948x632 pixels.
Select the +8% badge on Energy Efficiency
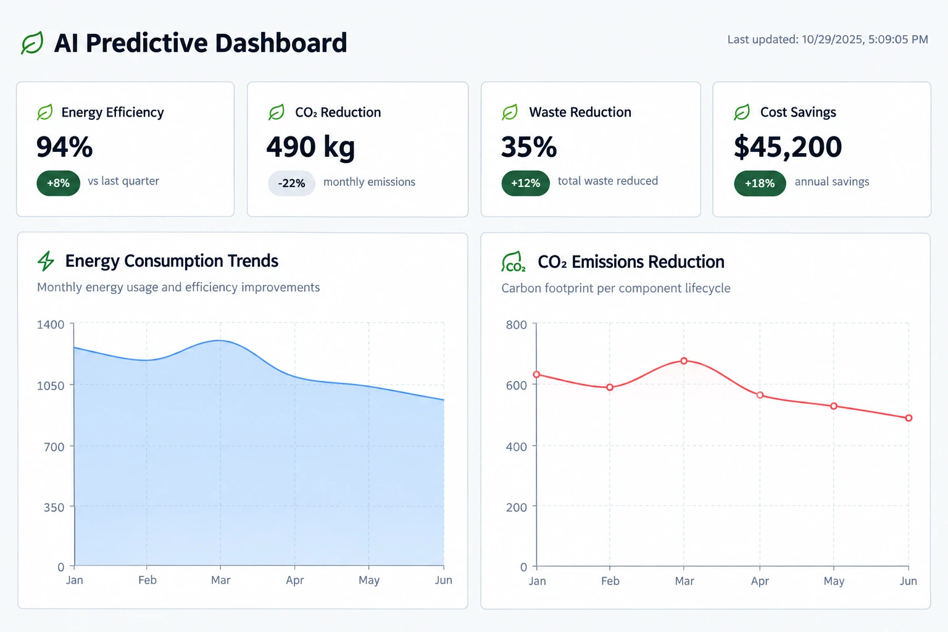(59, 183)
